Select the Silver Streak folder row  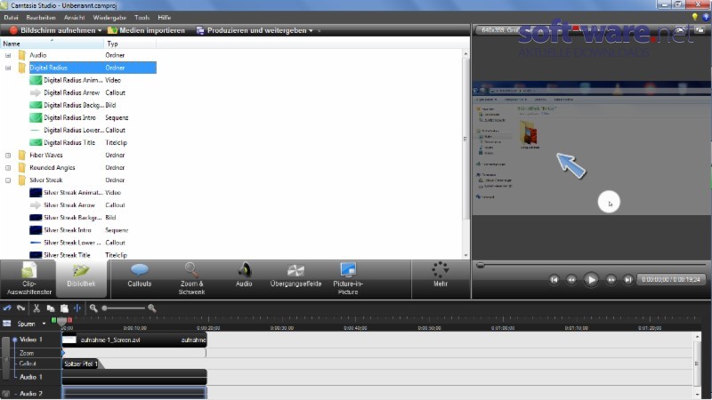point(78,180)
